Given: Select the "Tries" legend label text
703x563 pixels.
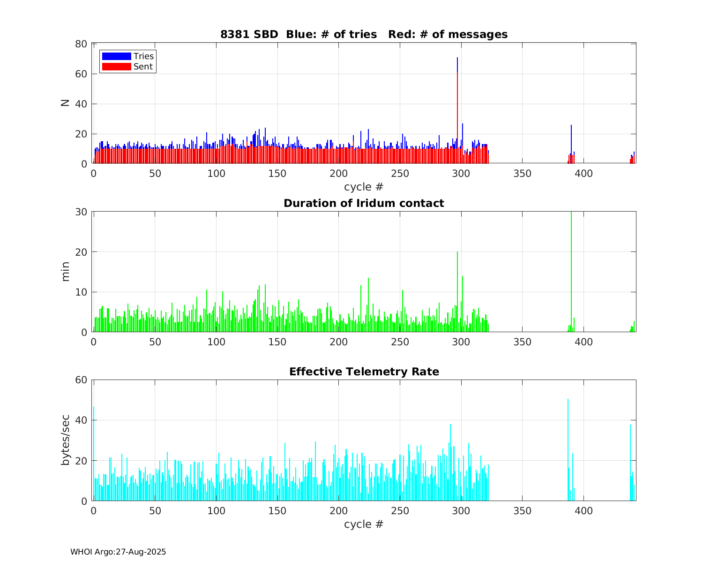Looking at the screenshot, I should coord(143,56).
